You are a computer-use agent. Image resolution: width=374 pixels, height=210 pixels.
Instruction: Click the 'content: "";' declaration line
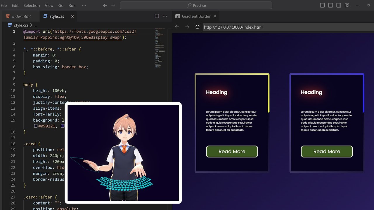pos(47,203)
